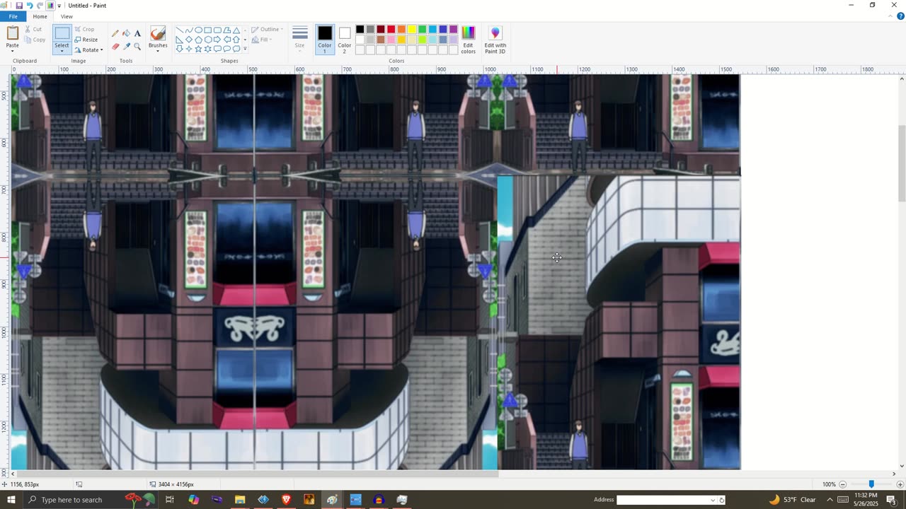Open the Size thickness dropdown

[x=300, y=40]
